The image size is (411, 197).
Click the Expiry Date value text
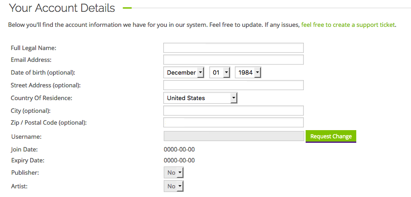pyautogui.click(x=179, y=160)
